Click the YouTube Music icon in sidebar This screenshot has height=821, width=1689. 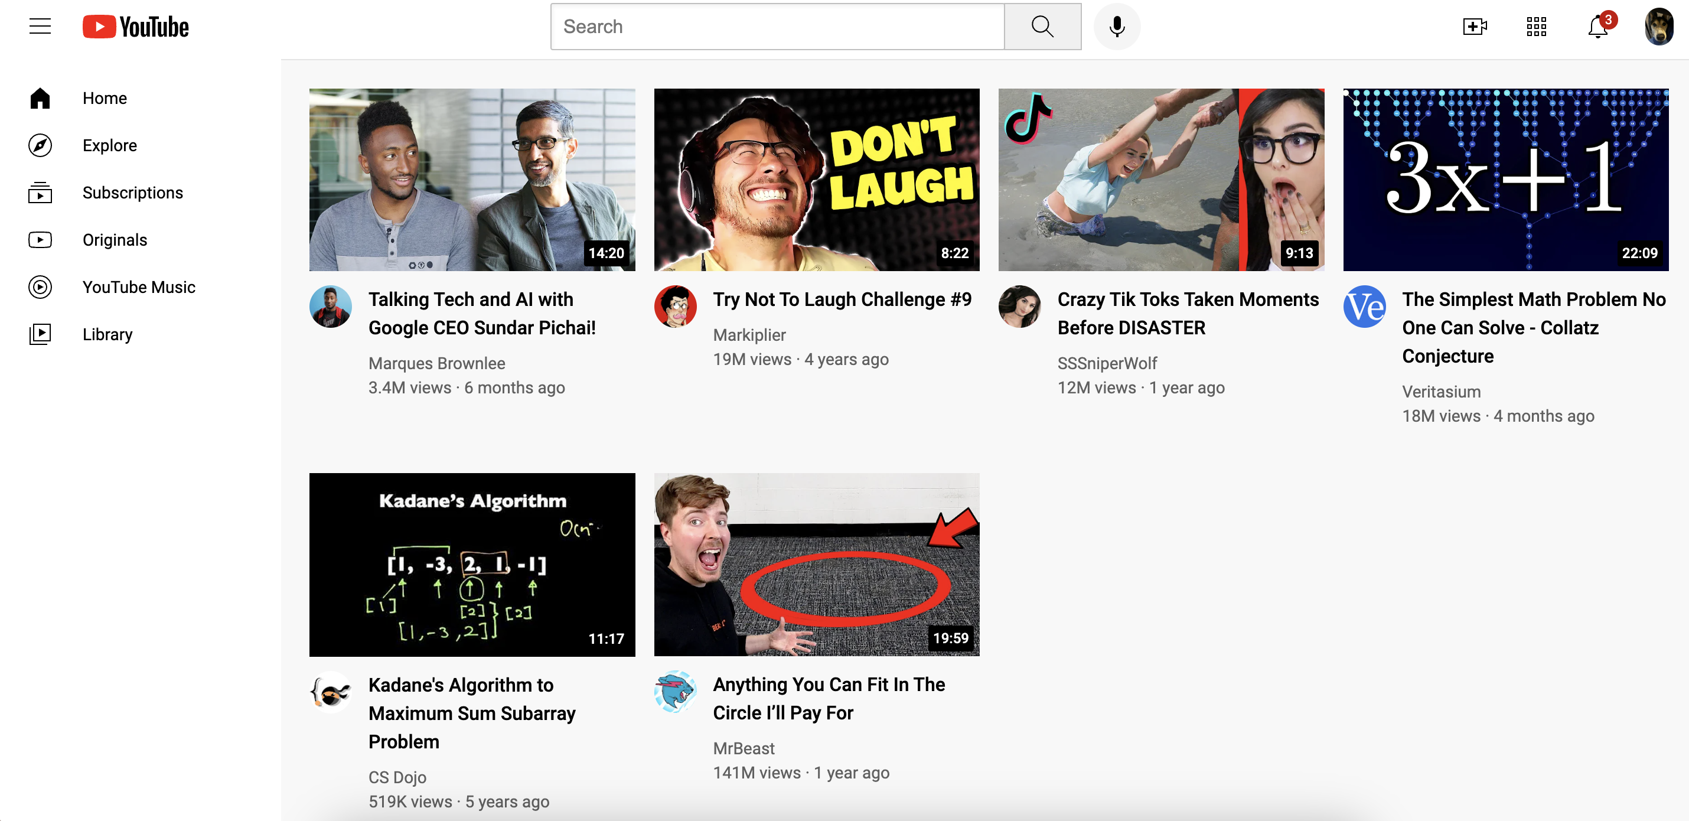[40, 286]
